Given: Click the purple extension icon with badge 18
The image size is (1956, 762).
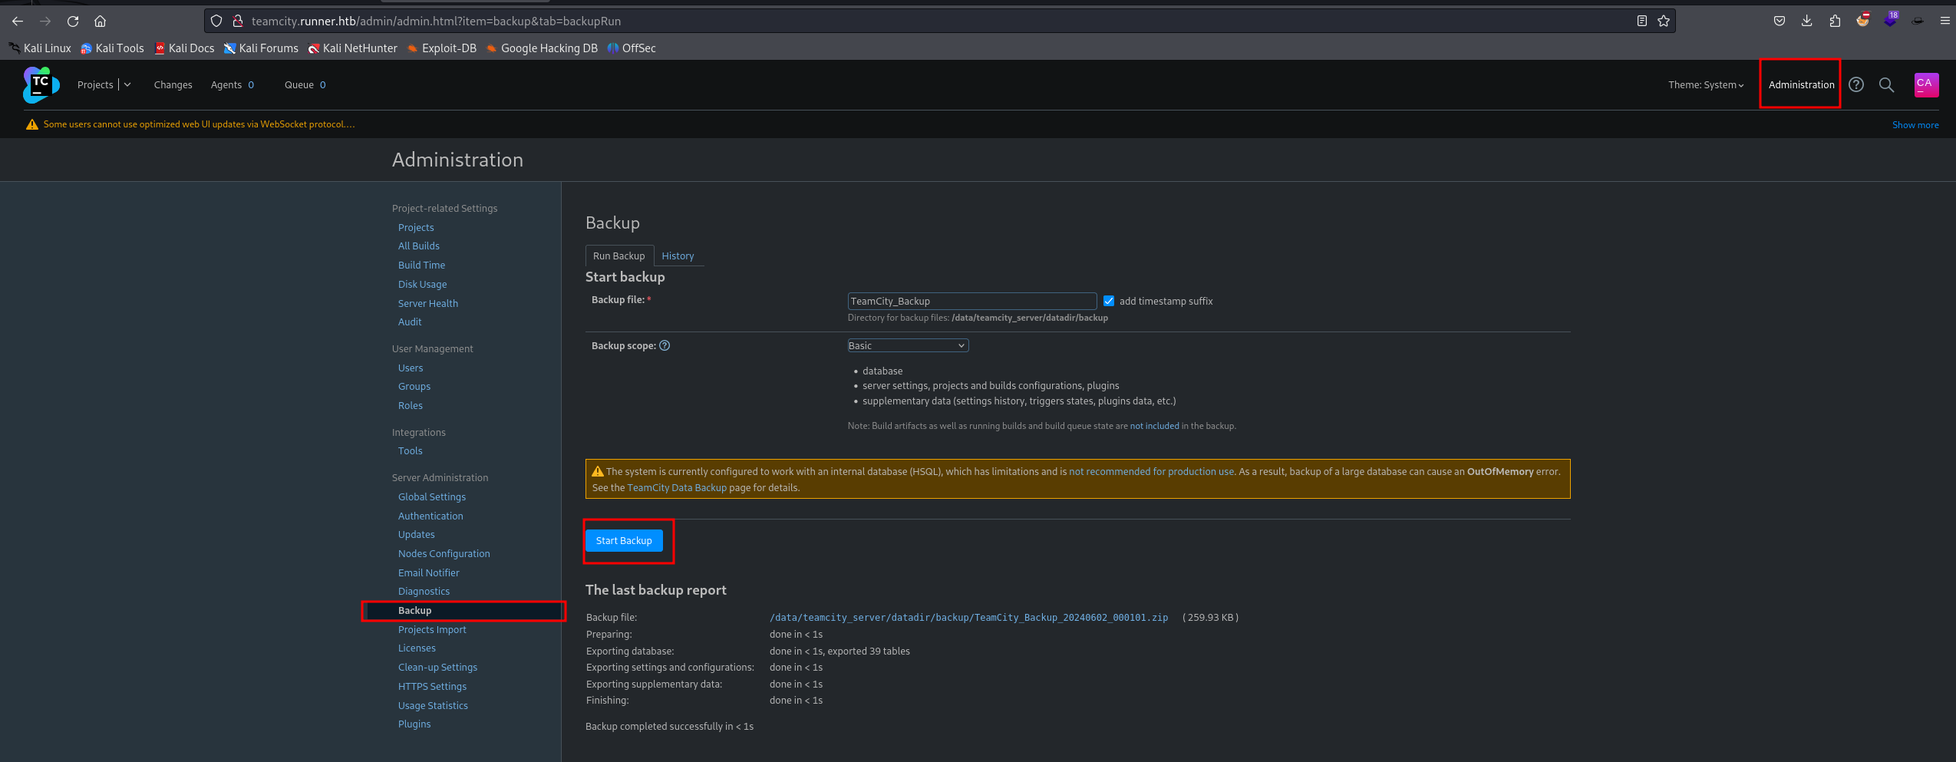Looking at the screenshot, I should click(1890, 20).
